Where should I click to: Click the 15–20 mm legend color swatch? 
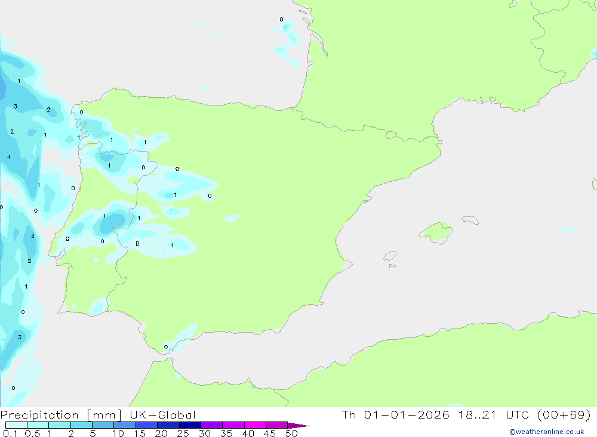coord(146,425)
